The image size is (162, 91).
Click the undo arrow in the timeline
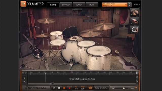coord(23,73)
